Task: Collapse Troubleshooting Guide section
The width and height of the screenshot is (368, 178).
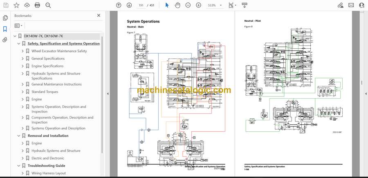Action: [19, 166]
